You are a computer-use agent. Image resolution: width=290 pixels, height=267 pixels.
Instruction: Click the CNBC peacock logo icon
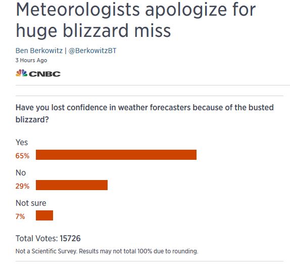point(21,73)
